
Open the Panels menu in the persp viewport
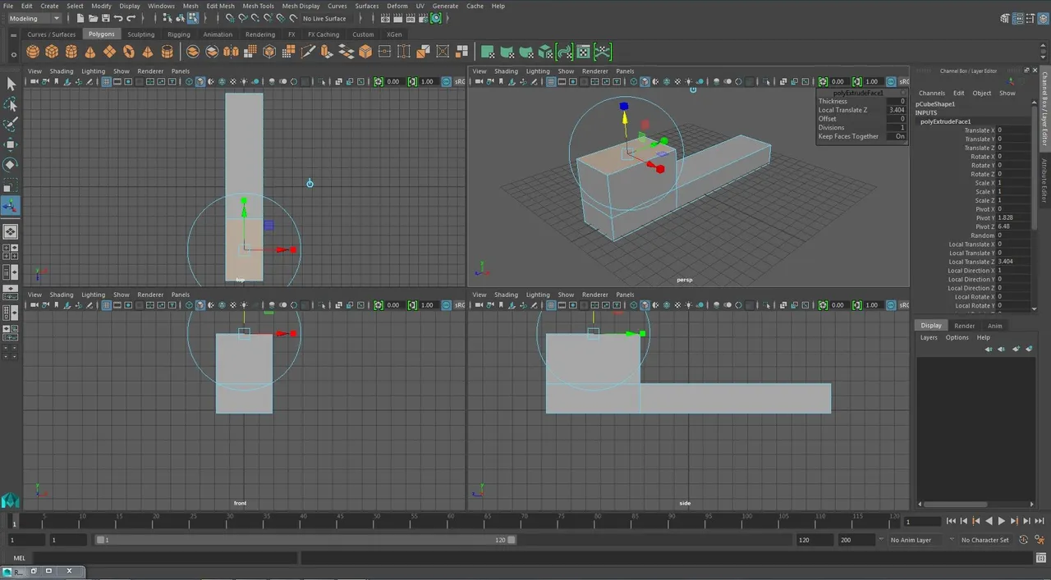[x=625, y=71]
